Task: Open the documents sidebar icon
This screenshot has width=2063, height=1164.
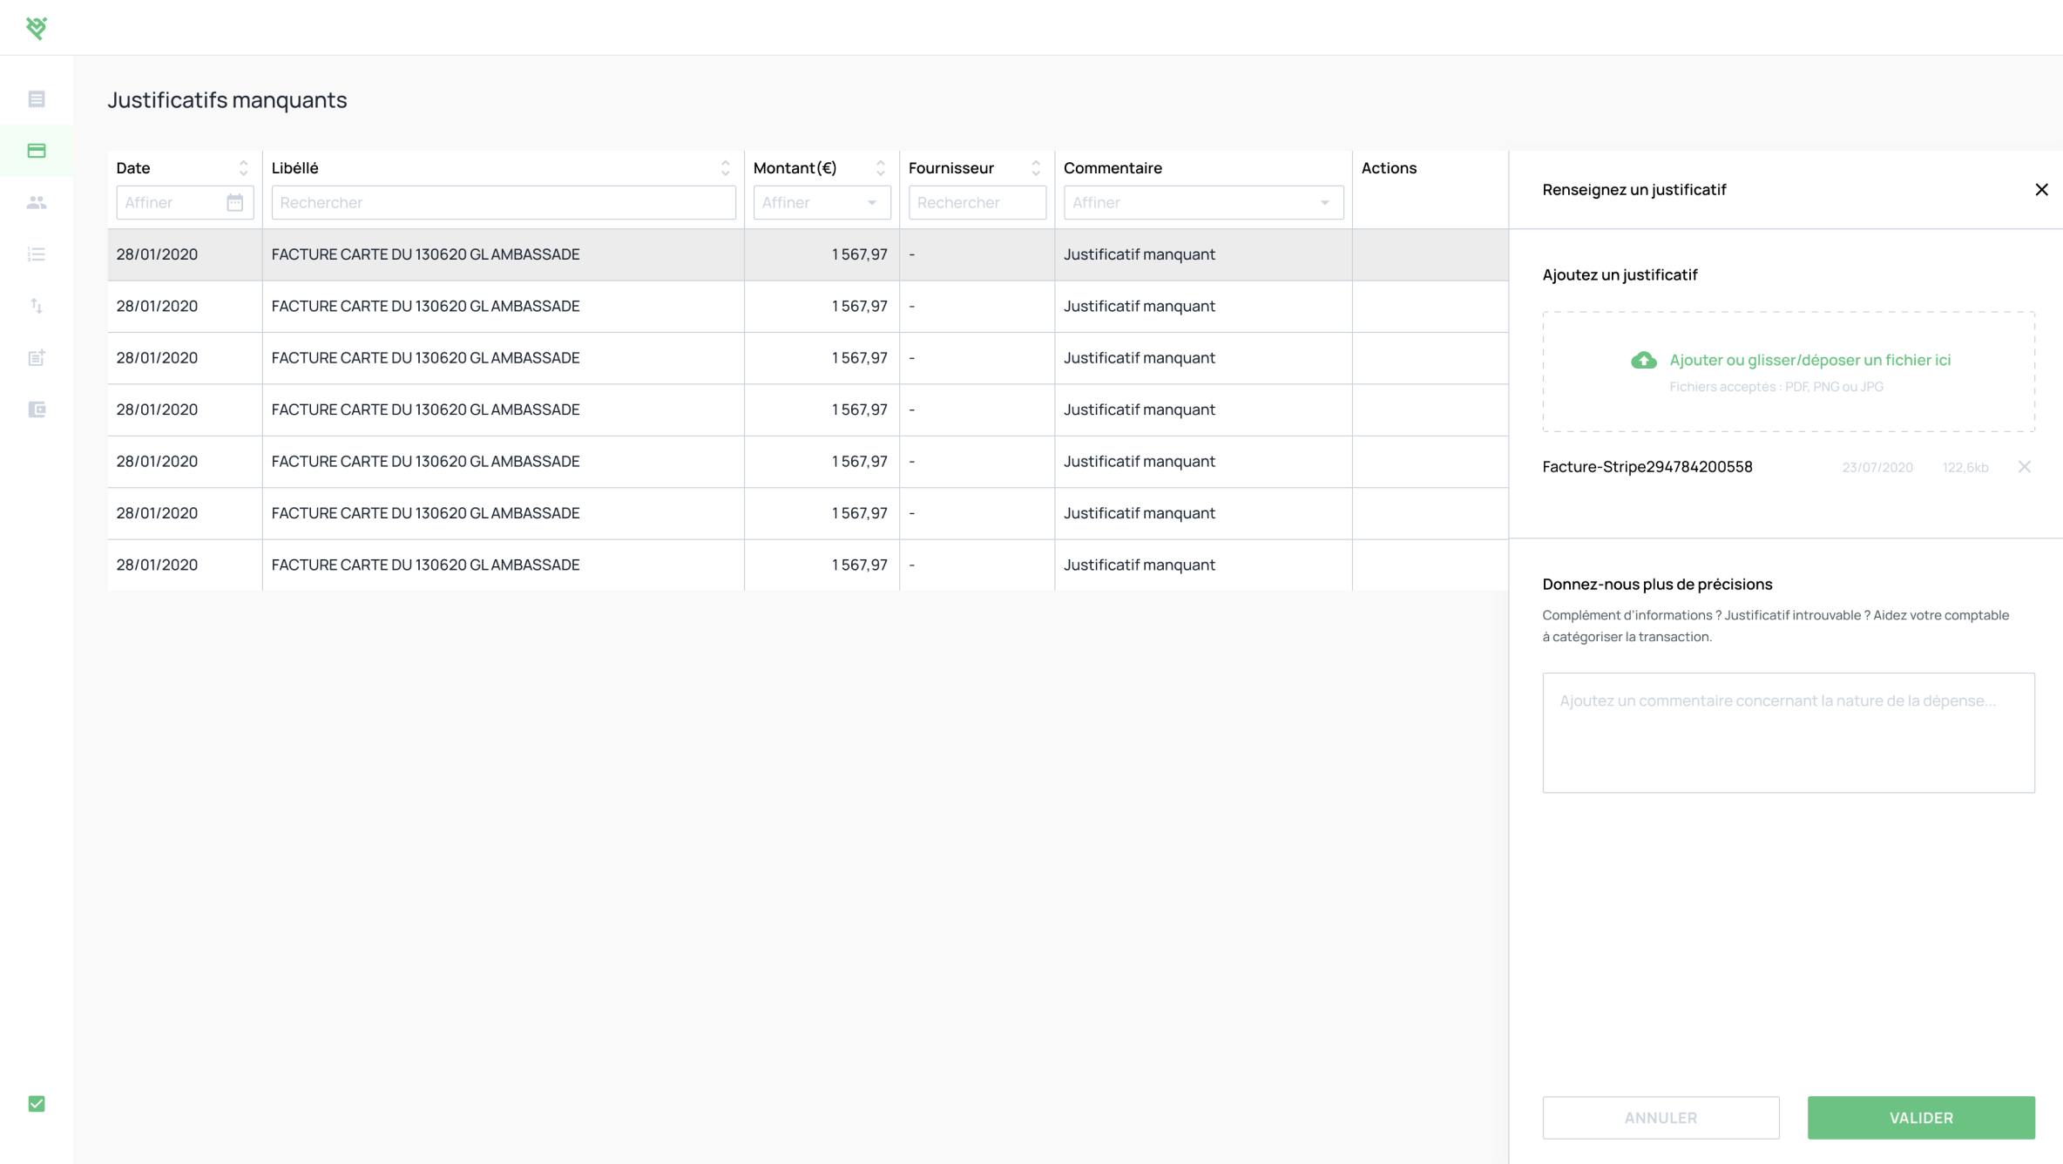Action: click(x=37, y=99)
